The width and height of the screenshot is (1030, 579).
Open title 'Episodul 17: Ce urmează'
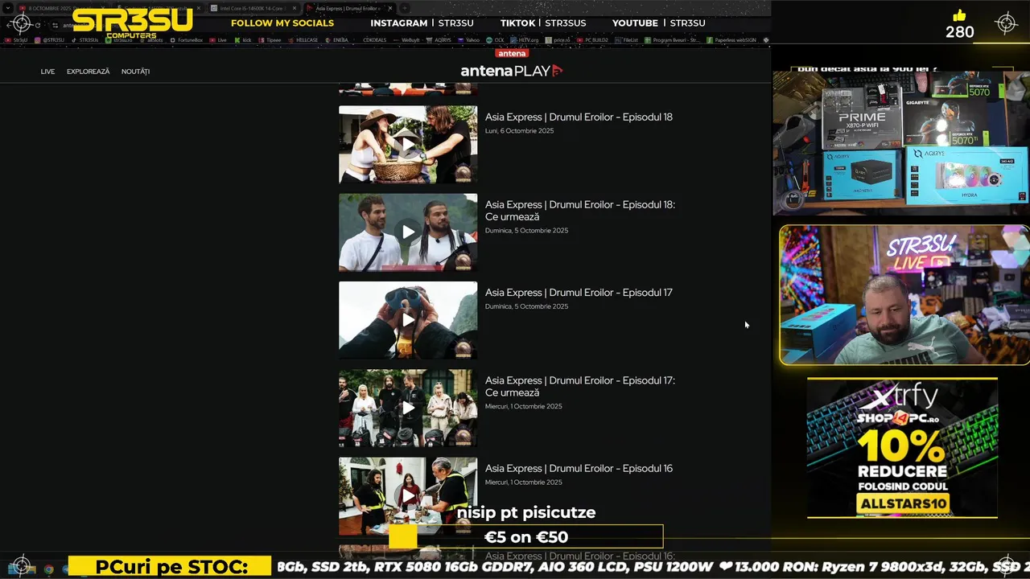click(x=579, y=387)
